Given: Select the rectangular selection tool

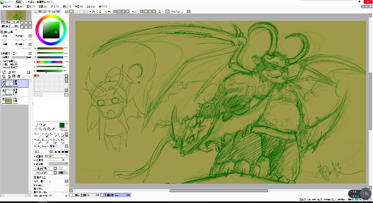Looking at the screenshot, I should tap(36, 124).
